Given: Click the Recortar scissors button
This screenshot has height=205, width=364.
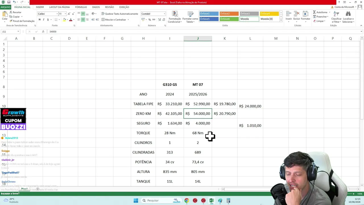Looking at the screenshot, I should 15,13.
